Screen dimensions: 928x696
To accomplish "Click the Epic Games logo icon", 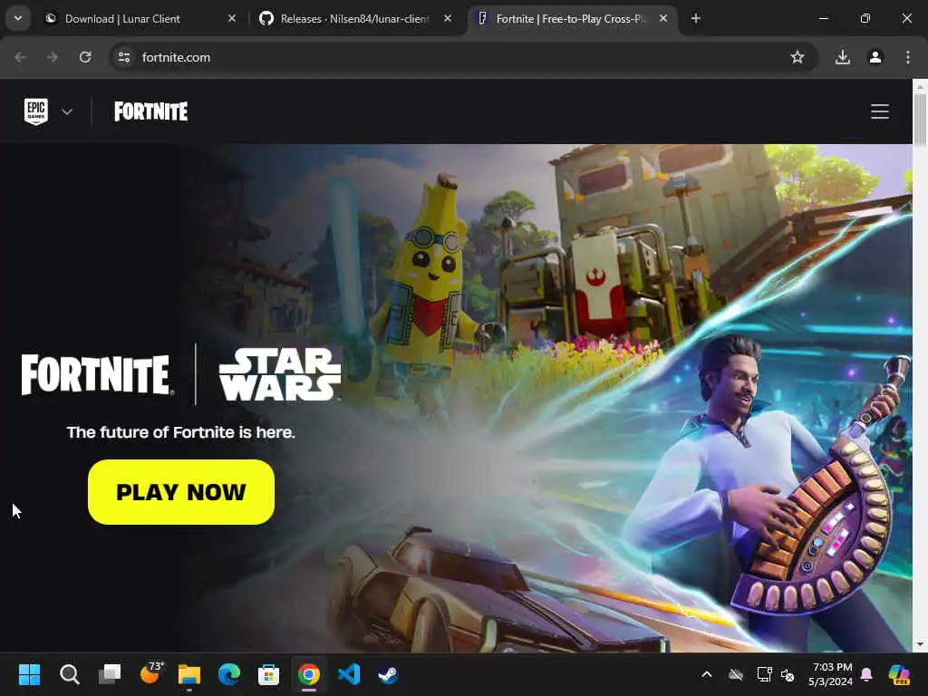I will [36, 111].
